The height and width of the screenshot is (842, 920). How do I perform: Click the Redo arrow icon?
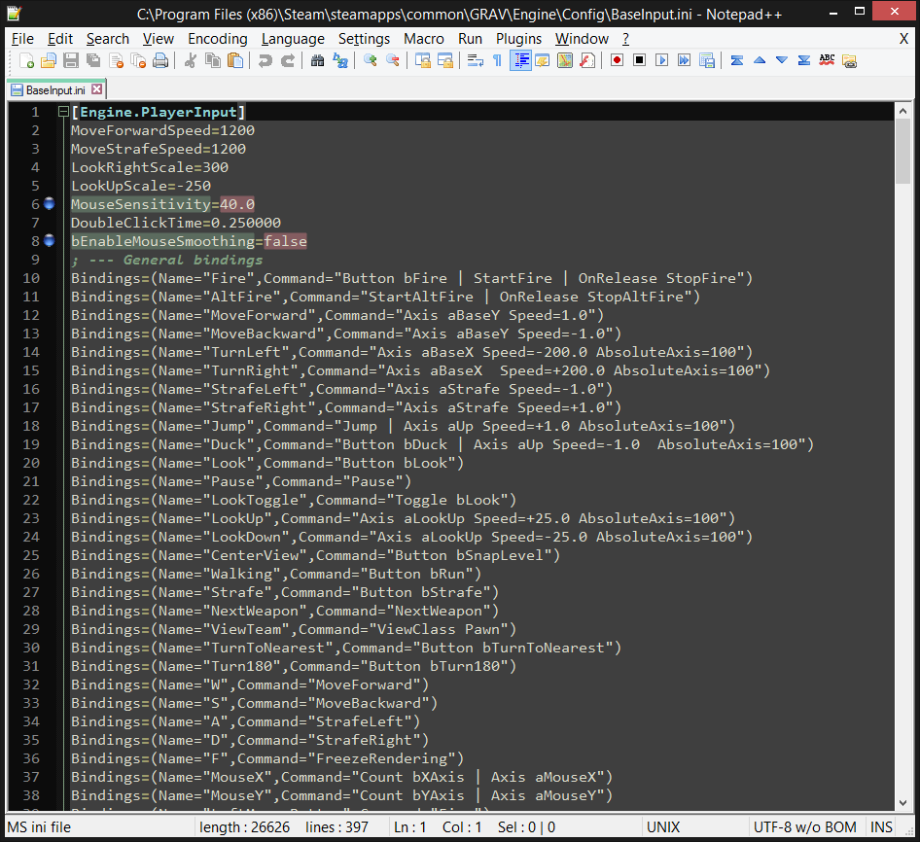(x=288, y=60)
